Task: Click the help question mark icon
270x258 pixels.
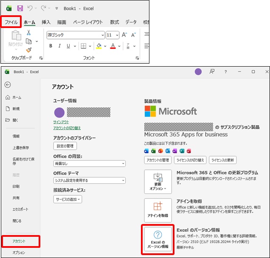Action: click(225, 72)
